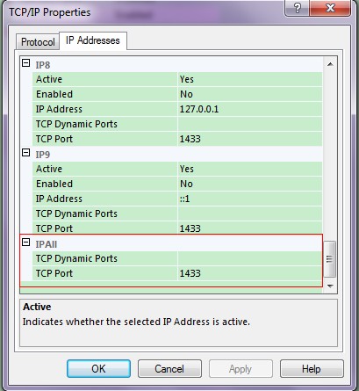Close the TCP/IP Properties dialog
The width and height of the screenshot is (359, 391).
coord(330,8)
